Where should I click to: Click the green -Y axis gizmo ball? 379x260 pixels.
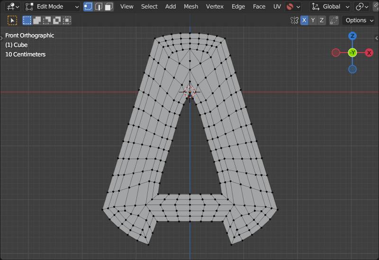[352, 53]
